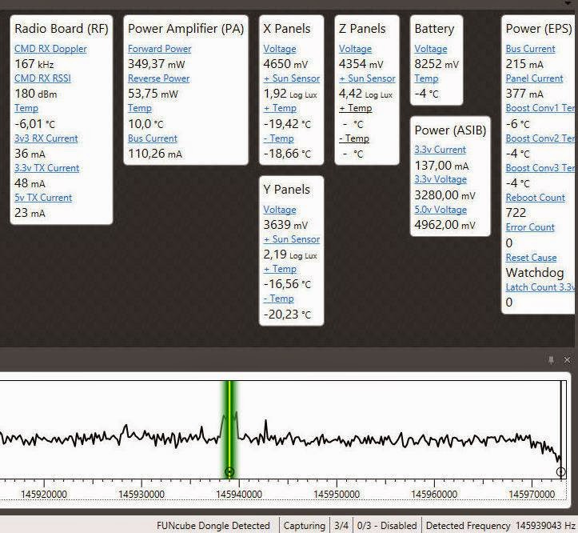Viewport: 578px width, 533px height.
Task: Open the X Panels + Sun Sensor link
Action: [x=292, y=78]
